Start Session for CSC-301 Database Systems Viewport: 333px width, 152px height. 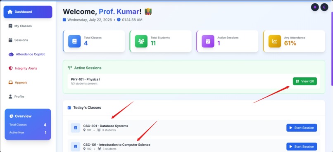point(302,128)
